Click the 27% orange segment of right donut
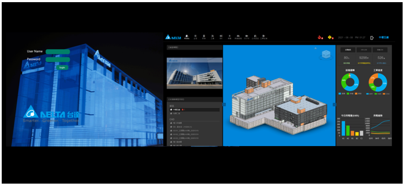 [x=373, y=78]
